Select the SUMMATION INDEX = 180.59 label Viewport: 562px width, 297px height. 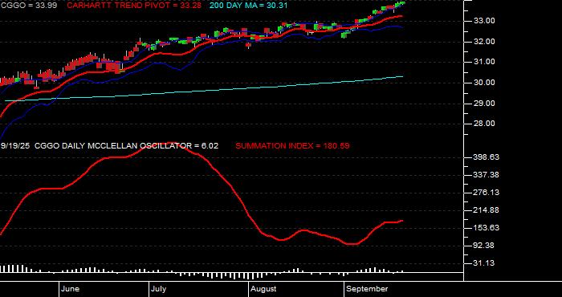[292, 146]
